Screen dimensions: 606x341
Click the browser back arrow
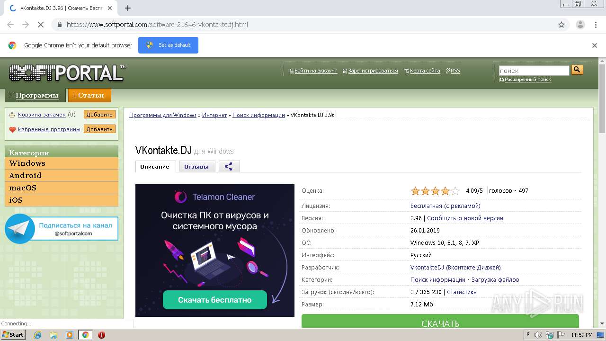click(x=10, y=25)
